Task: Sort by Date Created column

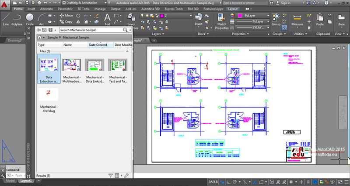Action: tap(101, 45)
